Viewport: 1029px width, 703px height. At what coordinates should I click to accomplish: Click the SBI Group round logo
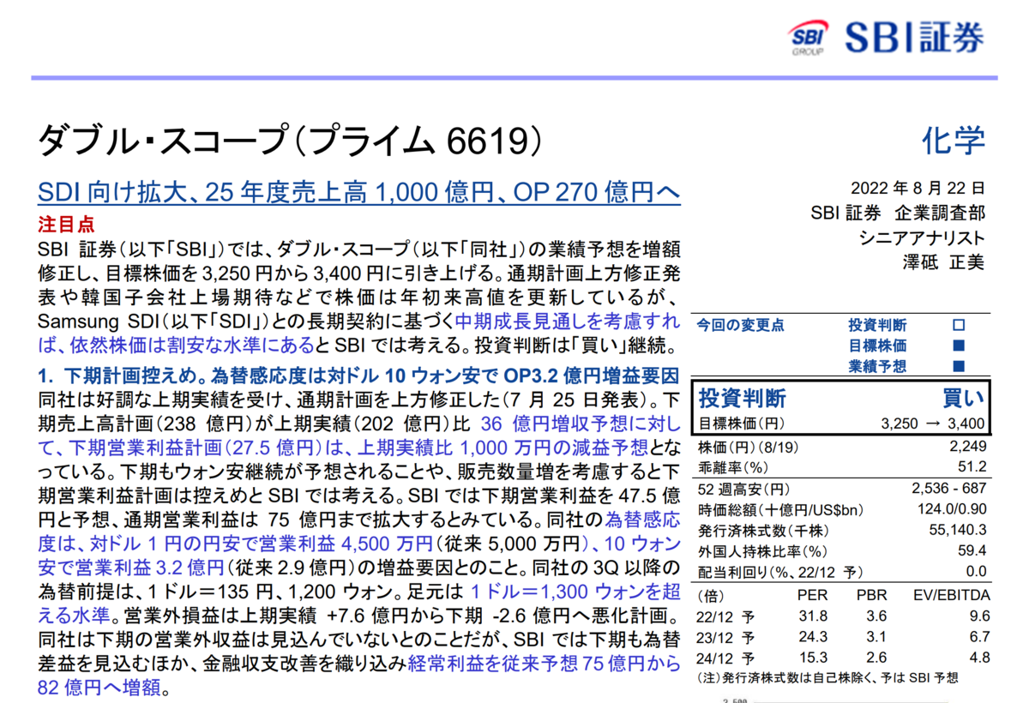[x=807, y=39]
